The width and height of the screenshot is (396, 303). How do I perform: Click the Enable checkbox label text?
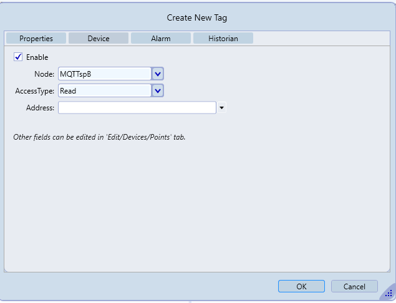(37, 57)
